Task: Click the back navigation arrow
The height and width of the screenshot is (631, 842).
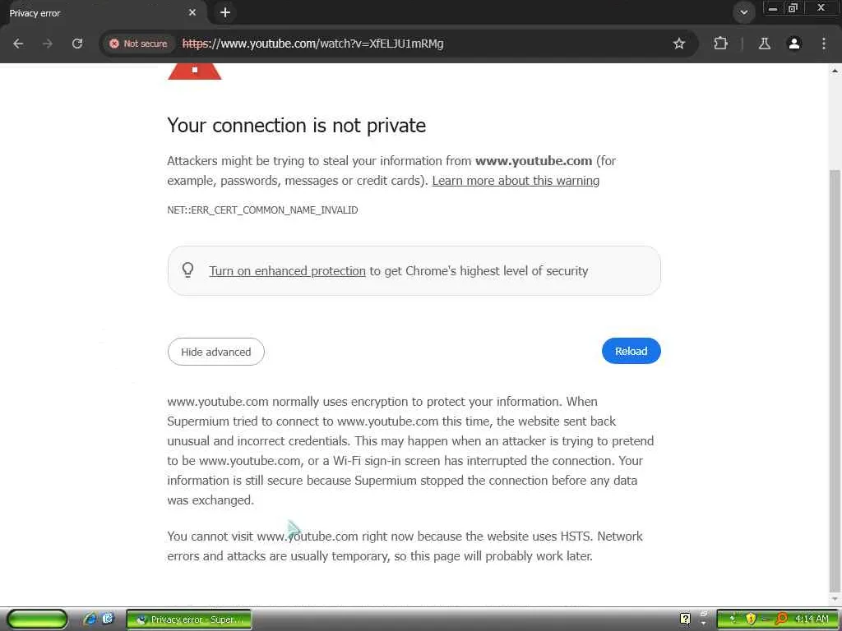Action: pyautogui.click(x=18, y=44)
